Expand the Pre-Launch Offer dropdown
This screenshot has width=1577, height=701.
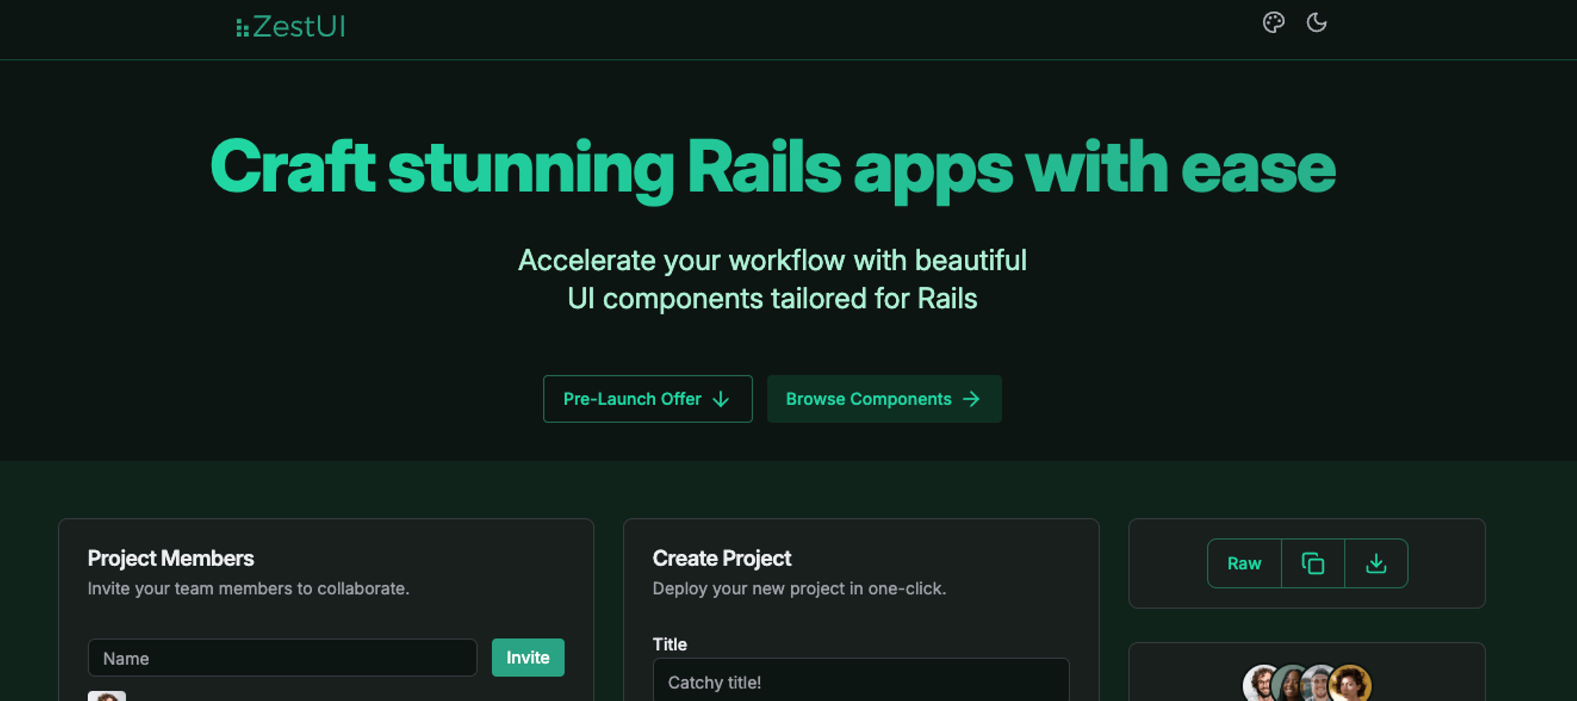(648, 399)
